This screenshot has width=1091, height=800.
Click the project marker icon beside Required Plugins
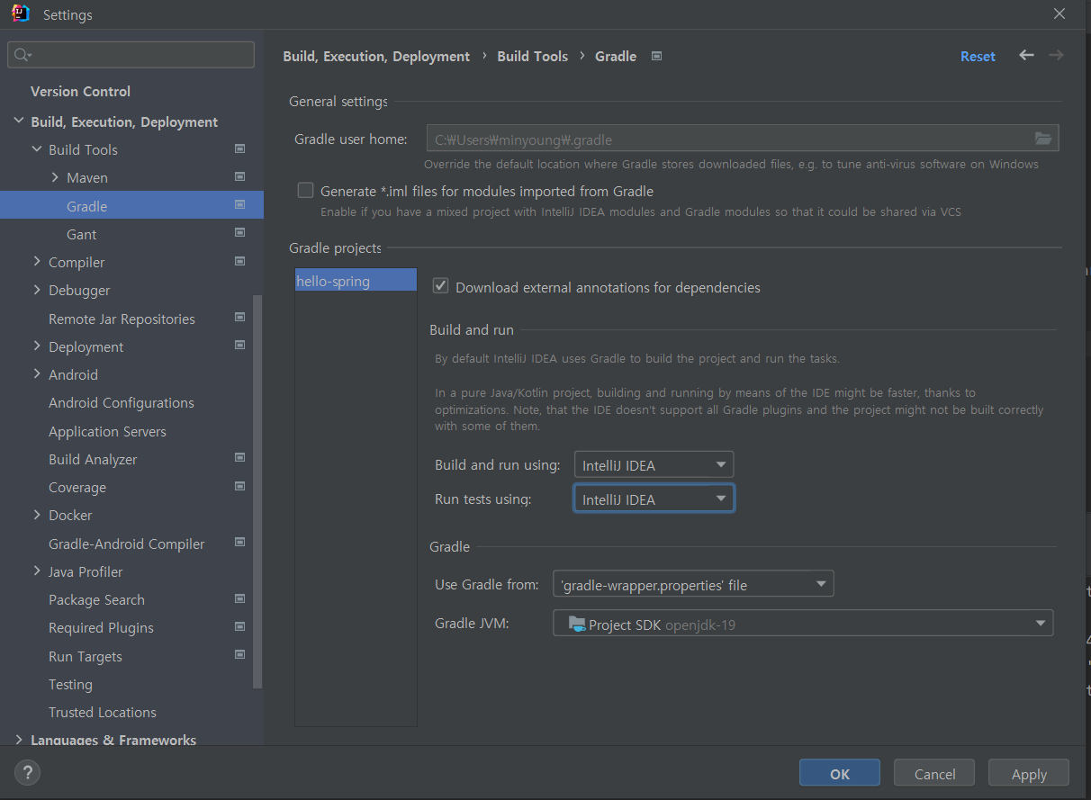(x=239, y=626)
